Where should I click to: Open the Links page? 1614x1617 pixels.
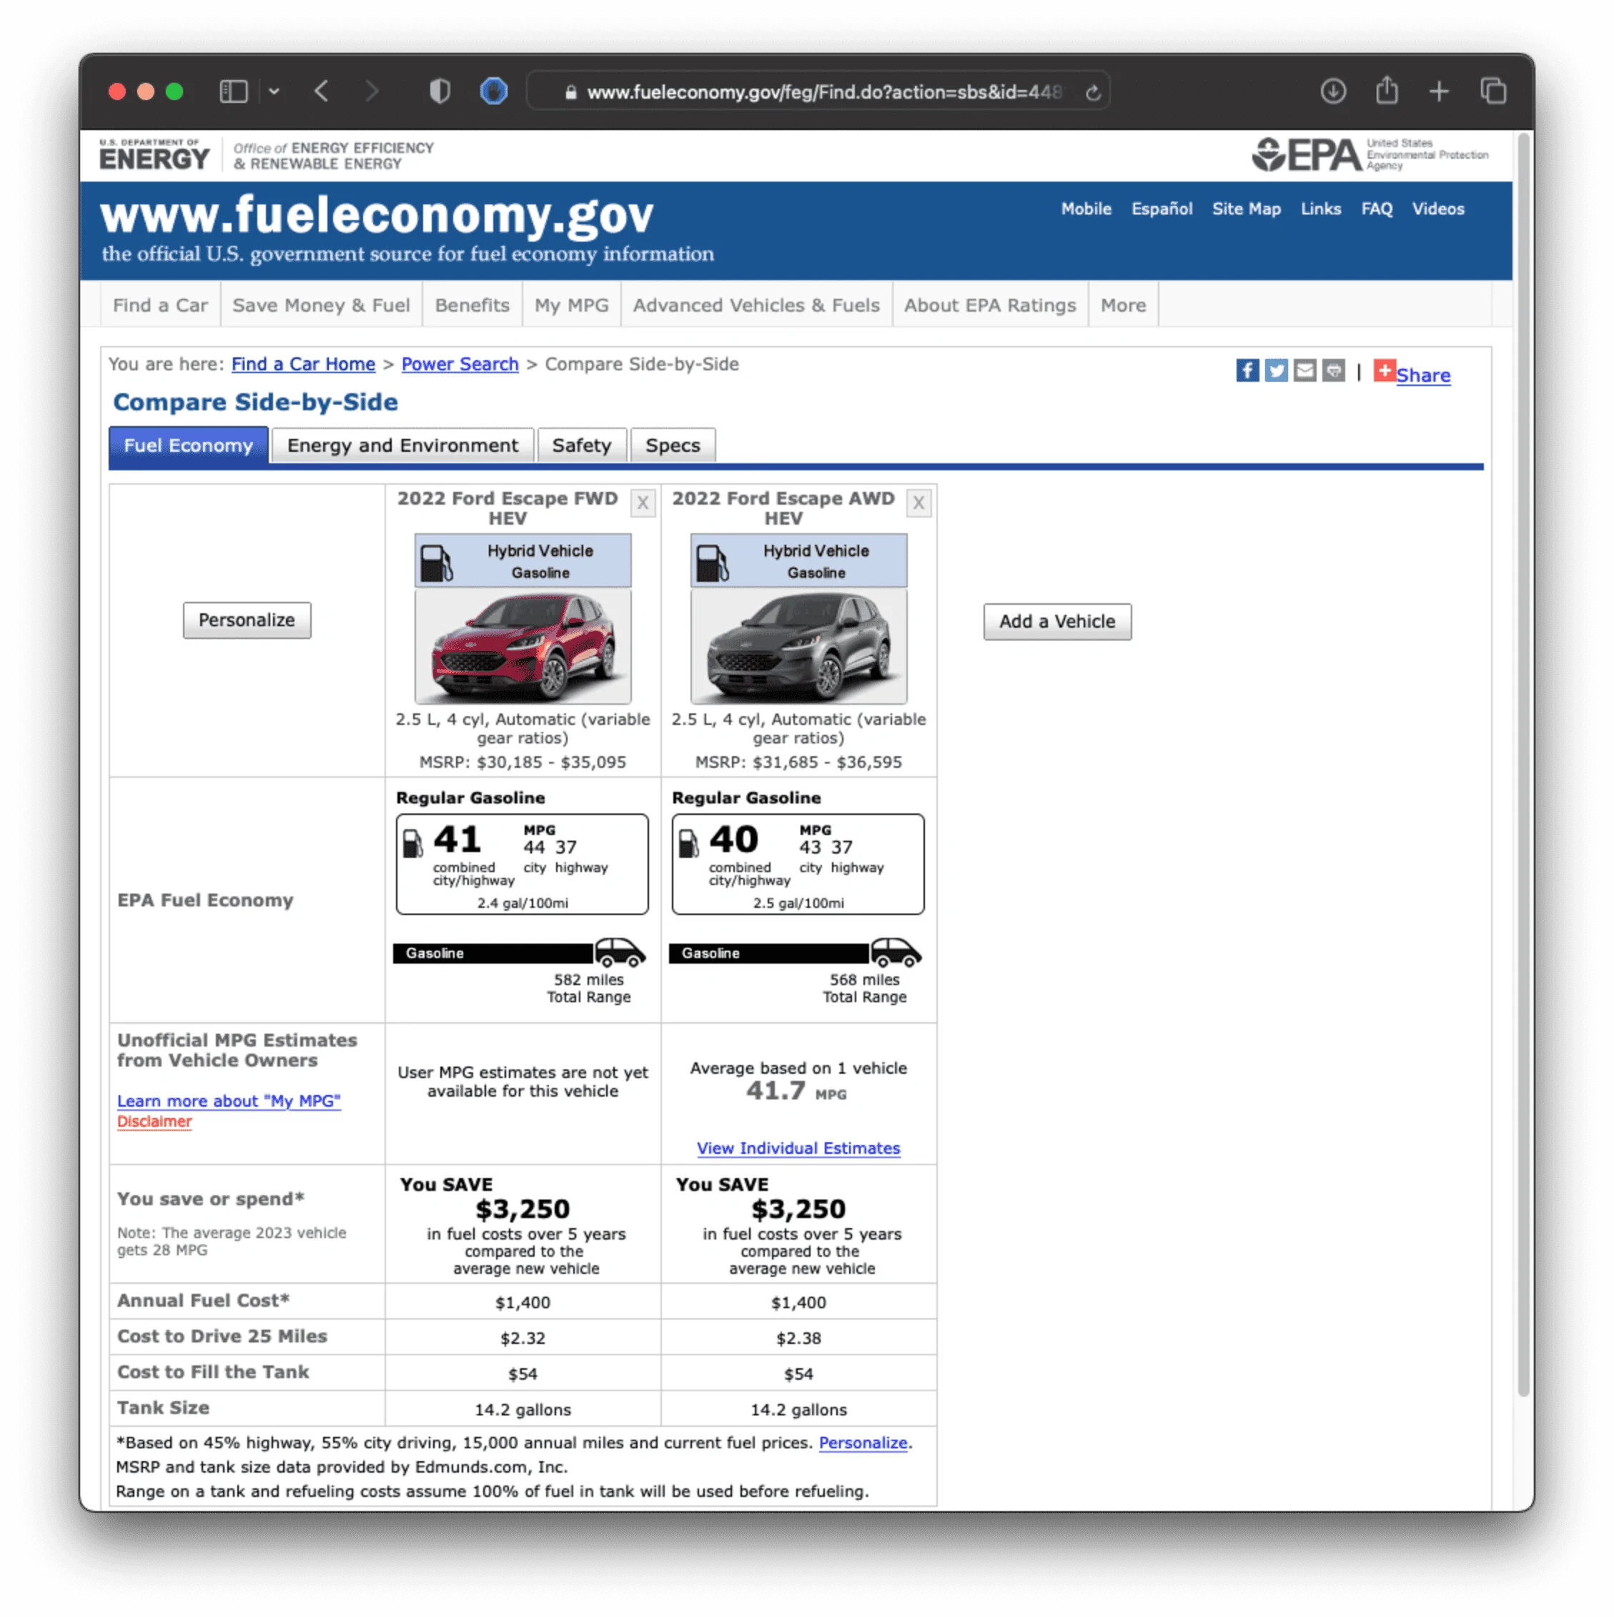click(x=1320, y=209)
